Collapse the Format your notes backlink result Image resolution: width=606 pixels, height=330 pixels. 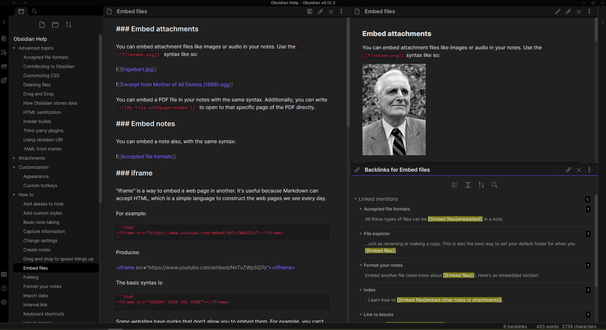click(x=361, y=265)
